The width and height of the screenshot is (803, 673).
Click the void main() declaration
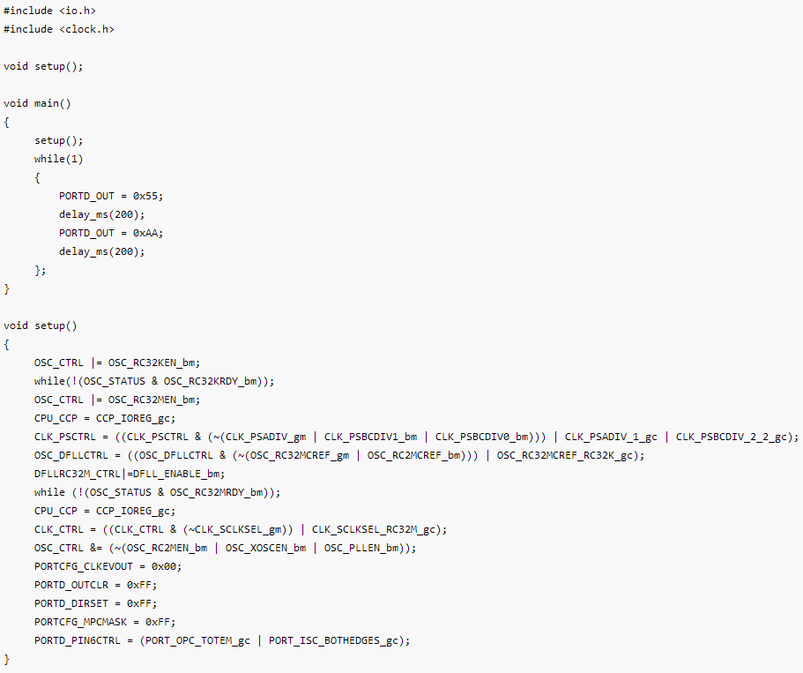[x=37, y=103]
